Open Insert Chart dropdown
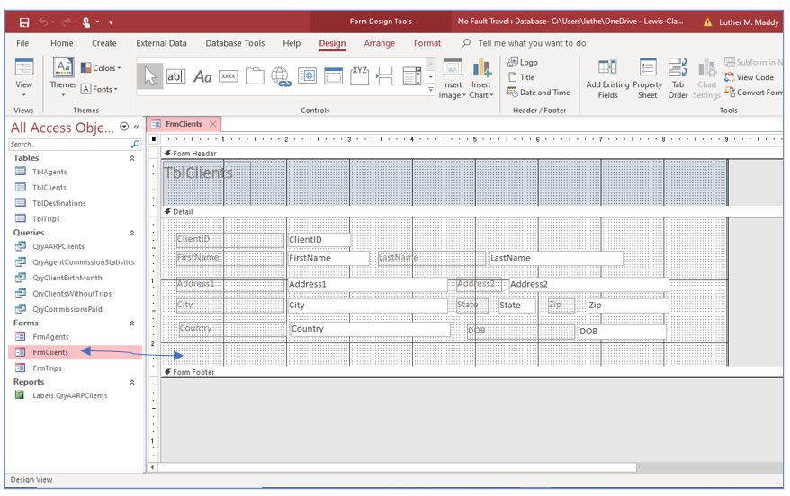 point(481,79)
